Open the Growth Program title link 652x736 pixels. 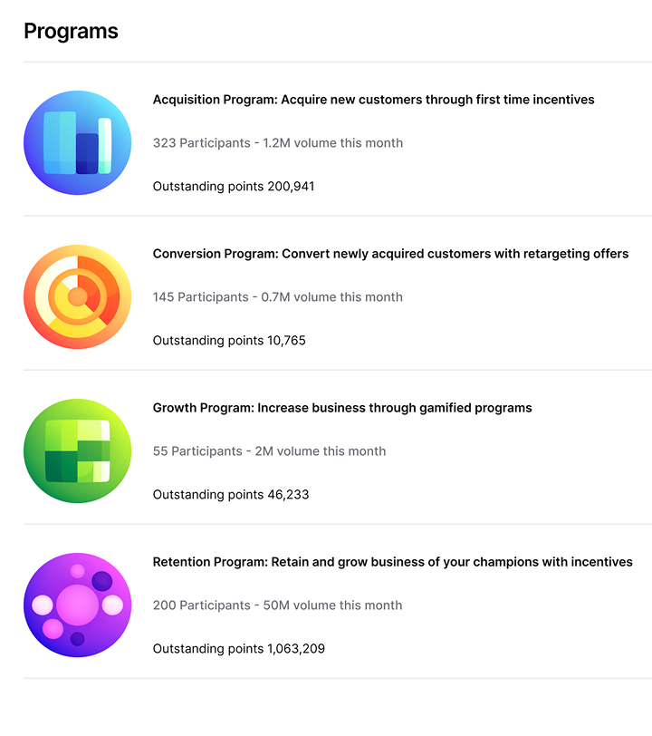(x=342, y=408)
